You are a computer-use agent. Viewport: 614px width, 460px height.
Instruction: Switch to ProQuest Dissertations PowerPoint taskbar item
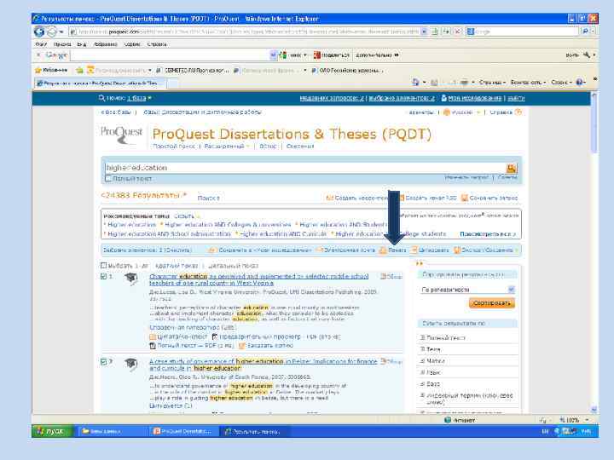click(x=183, y=431)
